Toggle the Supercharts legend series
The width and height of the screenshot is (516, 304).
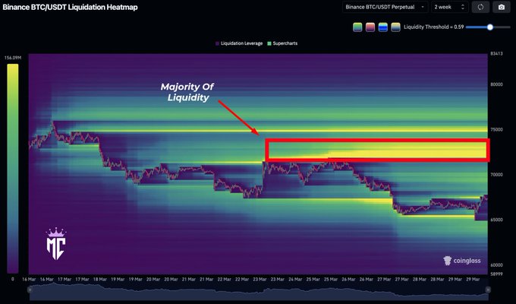(x=282, y=43)
